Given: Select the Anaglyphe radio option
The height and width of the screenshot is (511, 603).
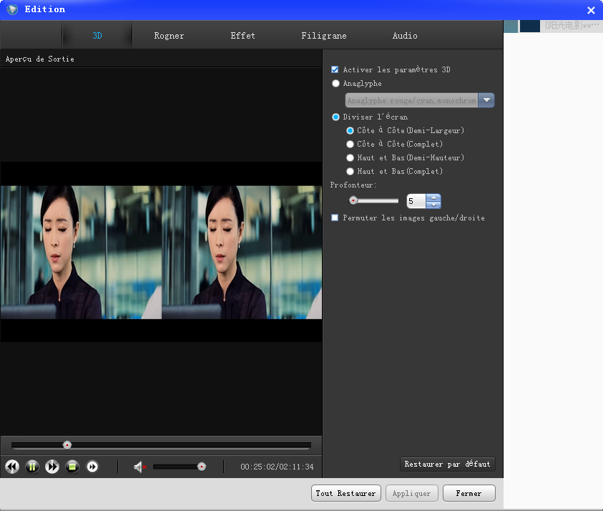Looking at the screenshot, I should (335, 84).
